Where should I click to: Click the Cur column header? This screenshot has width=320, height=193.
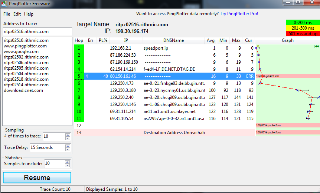pos(249,40)
